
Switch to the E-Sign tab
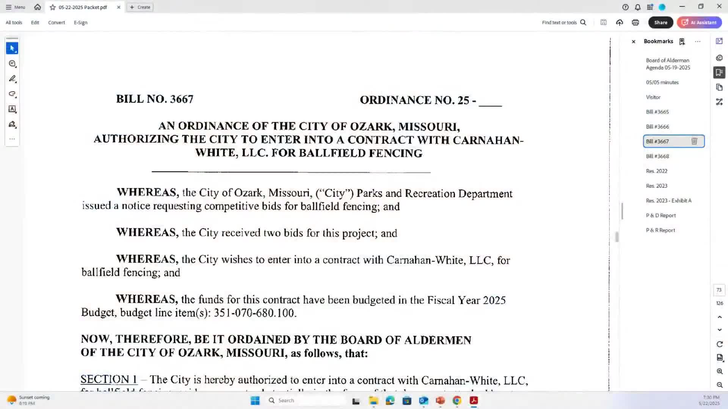coord(80,22)
